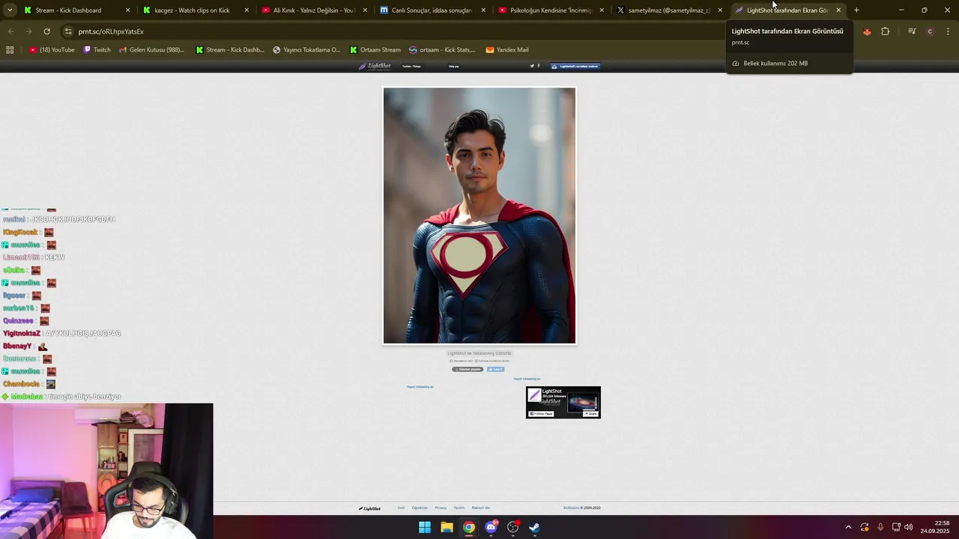Open the OBS icon in the taskbar

click(512, 527)
